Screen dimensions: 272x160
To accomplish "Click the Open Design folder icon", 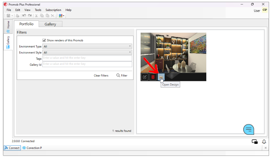I will point(161,77).
